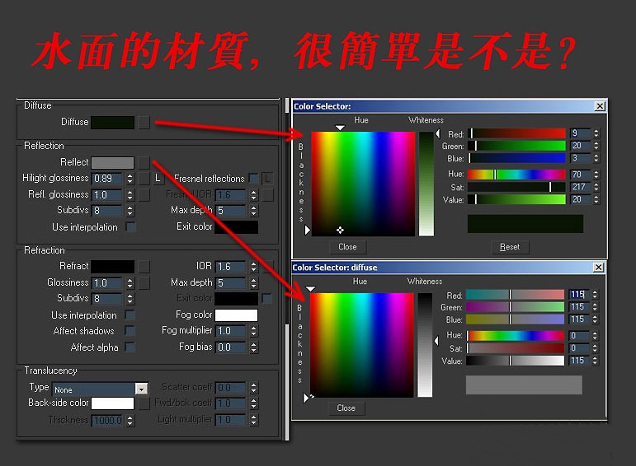The image size is (636, 466).
Task: Click the Refl. glossiness spinner arrows
Action: [130, 195]
